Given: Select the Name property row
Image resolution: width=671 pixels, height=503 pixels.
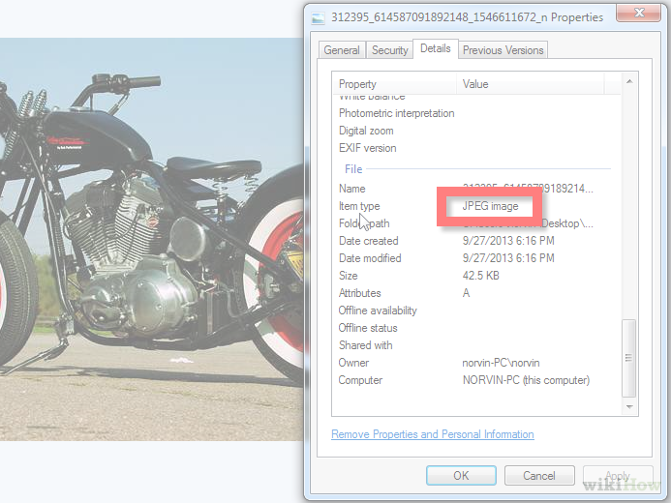Looking at the screenshot, I should coord(476,189).
